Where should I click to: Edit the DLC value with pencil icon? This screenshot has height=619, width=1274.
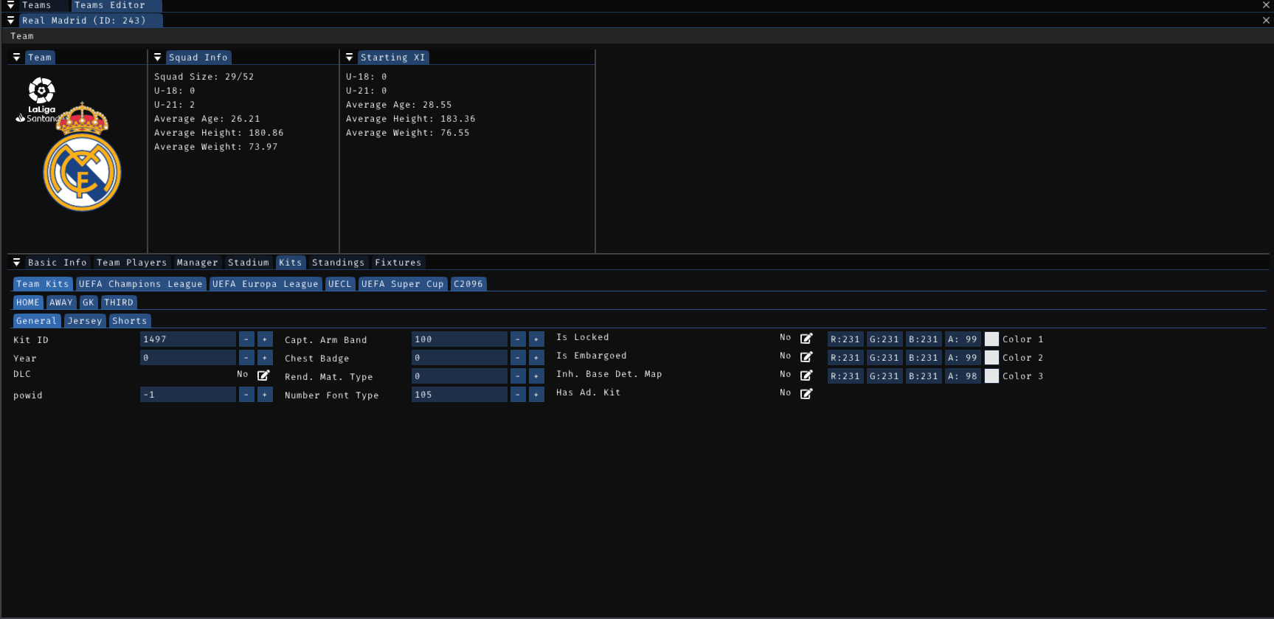click(263, 375)
